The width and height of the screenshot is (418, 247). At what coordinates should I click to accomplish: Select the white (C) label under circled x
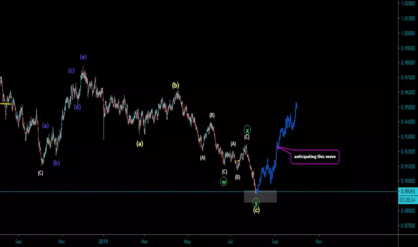pyautogui.click(x=247, y=137)
